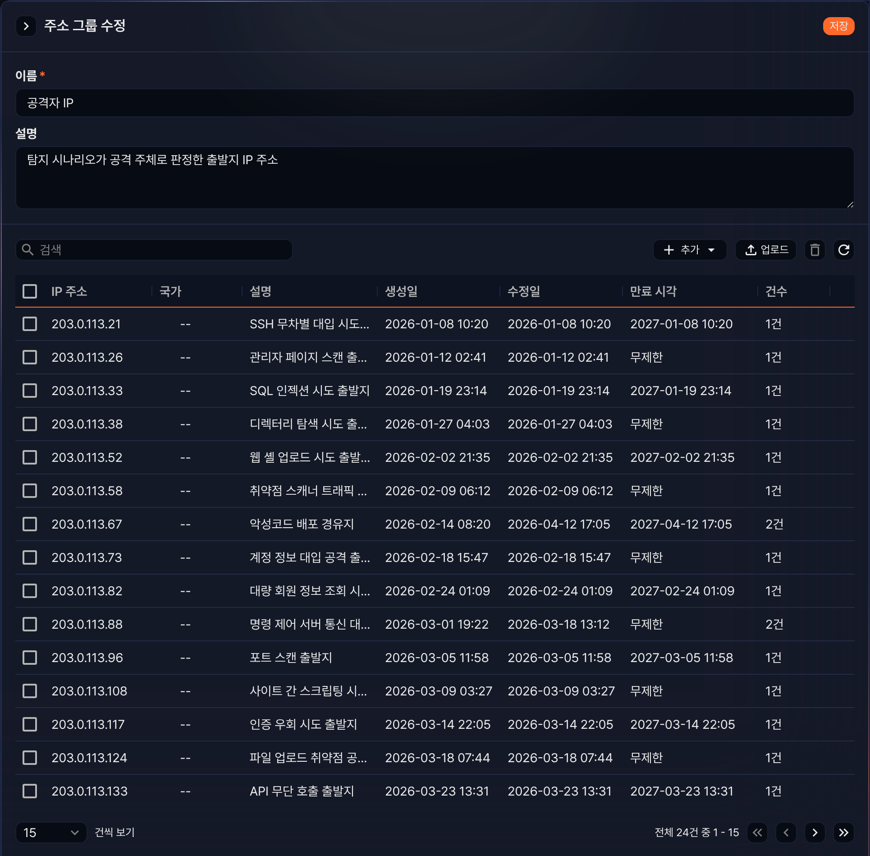The width and height of the screenshot is (870, 856).
Task: Click the resize handle of the 설명 textarea
Action: (x=850, y=205)
